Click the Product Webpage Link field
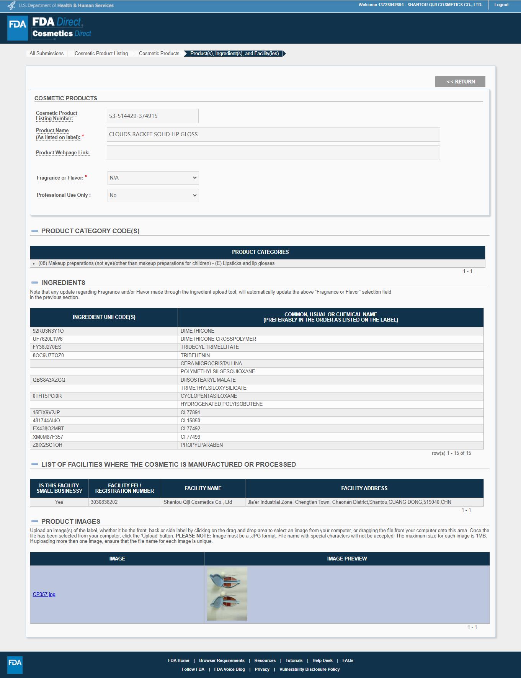This screenshot has height=678, width=521. (273, 153)
